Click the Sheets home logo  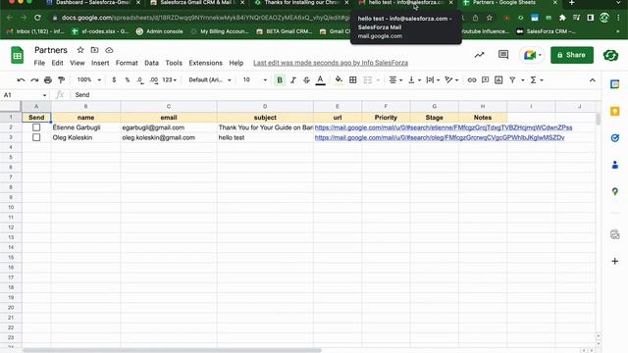click(18, 55)
